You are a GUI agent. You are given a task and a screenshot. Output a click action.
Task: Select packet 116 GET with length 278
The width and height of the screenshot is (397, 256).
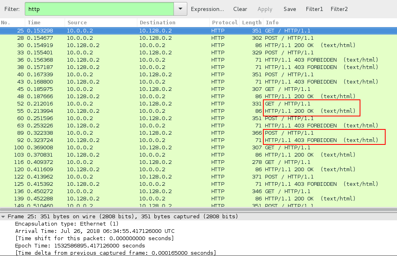coord(198,162)
